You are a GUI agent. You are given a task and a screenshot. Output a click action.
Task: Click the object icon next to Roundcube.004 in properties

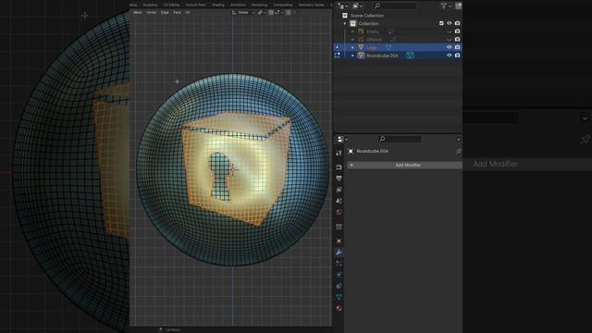(351, 152)
